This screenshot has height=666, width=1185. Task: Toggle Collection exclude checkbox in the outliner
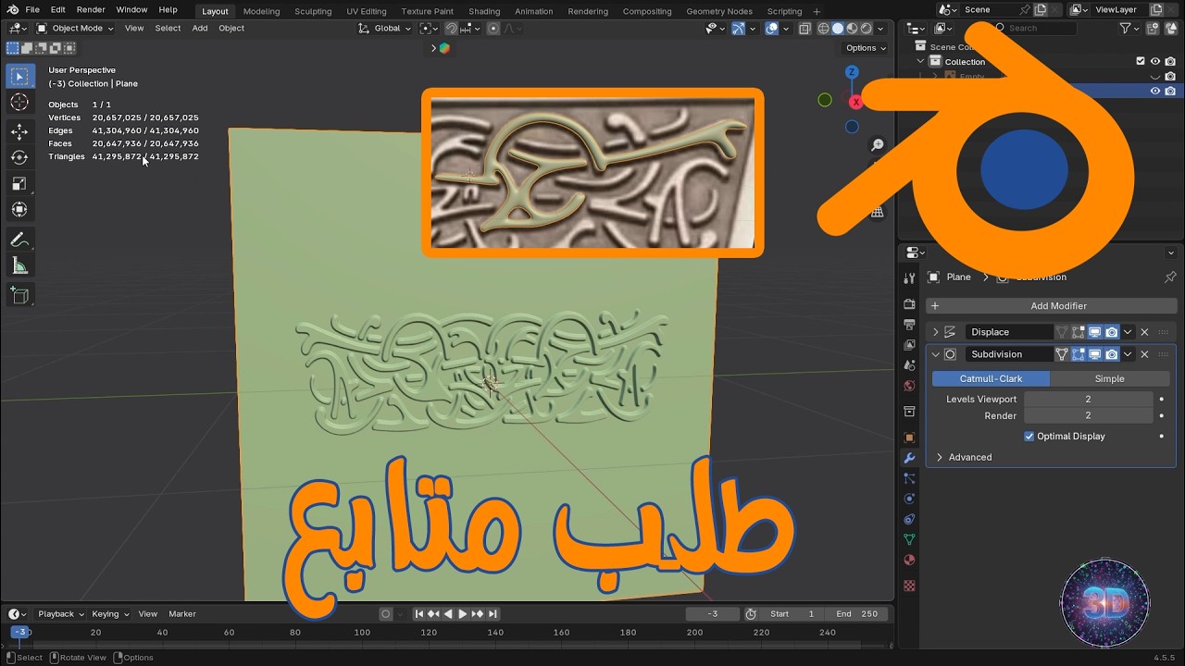pos(1141,61)
